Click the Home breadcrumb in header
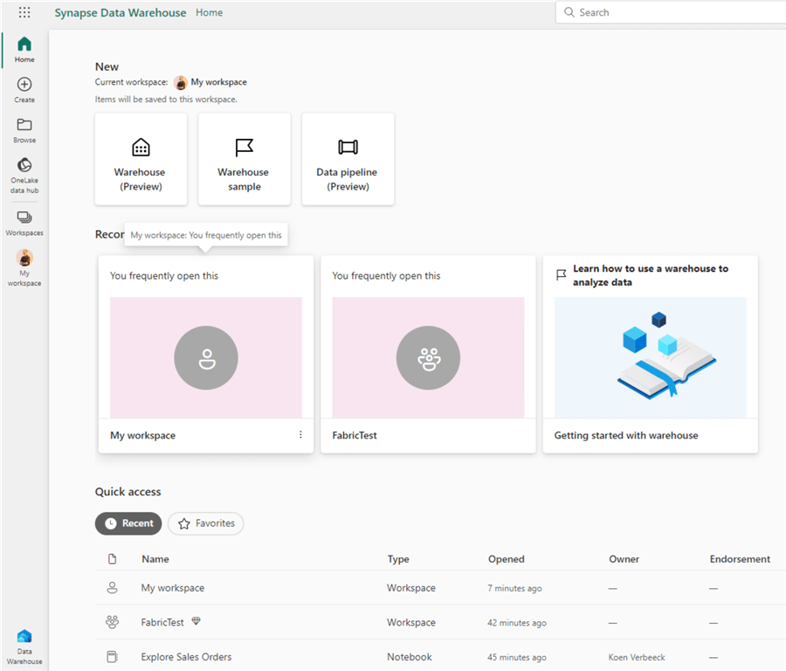 click(209, 12)
